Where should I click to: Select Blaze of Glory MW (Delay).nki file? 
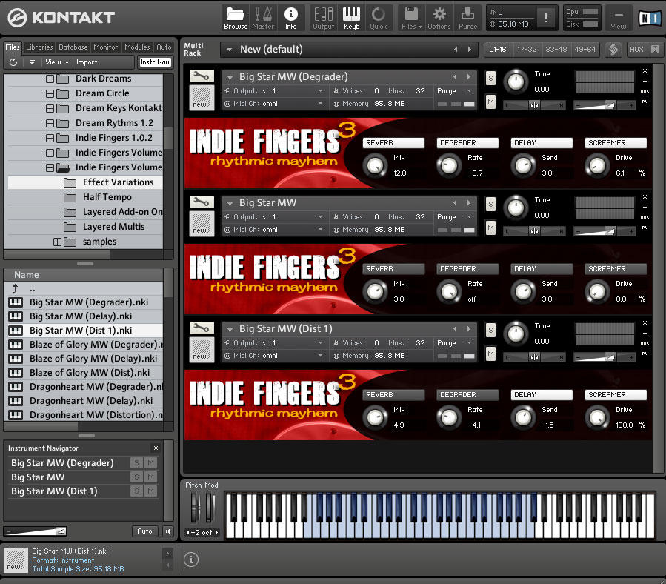(93, 359)
